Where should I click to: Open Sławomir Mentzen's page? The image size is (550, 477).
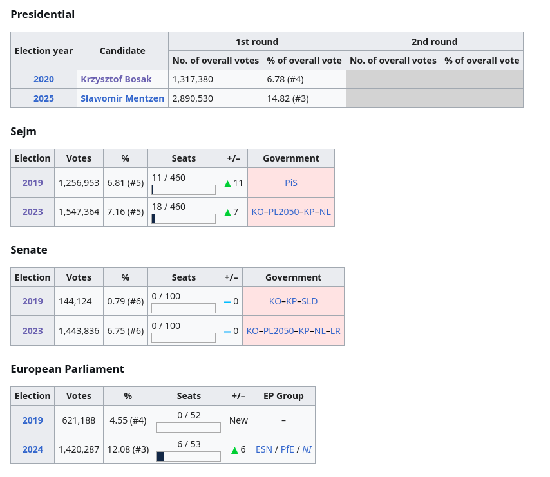(122, 98)
